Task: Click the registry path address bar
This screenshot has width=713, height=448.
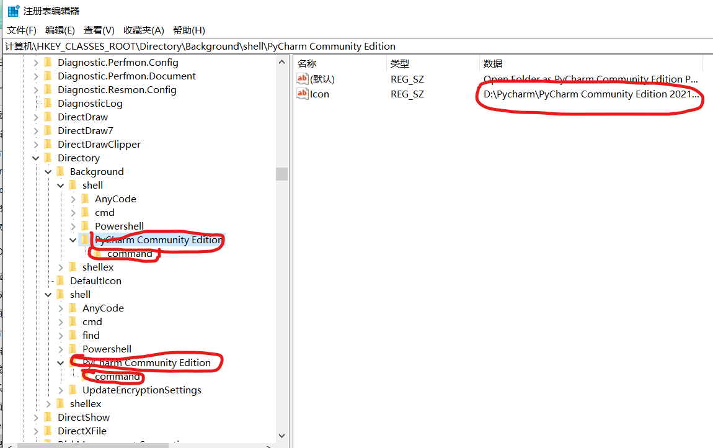Action: point(357,47)
